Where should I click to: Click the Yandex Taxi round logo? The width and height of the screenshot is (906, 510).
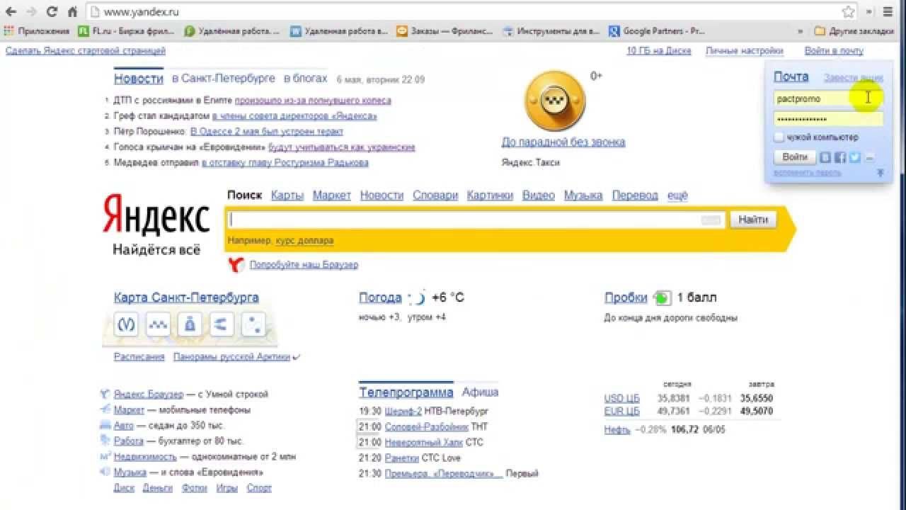pos(555,101)
